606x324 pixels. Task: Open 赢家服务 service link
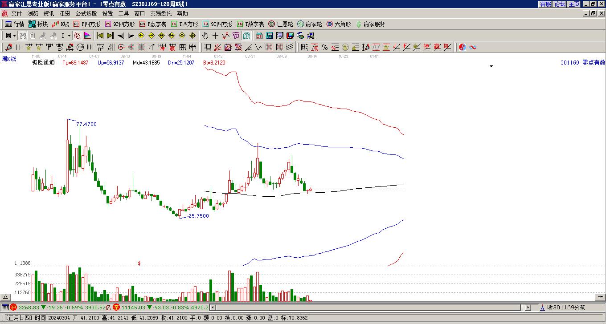(370, 24)
